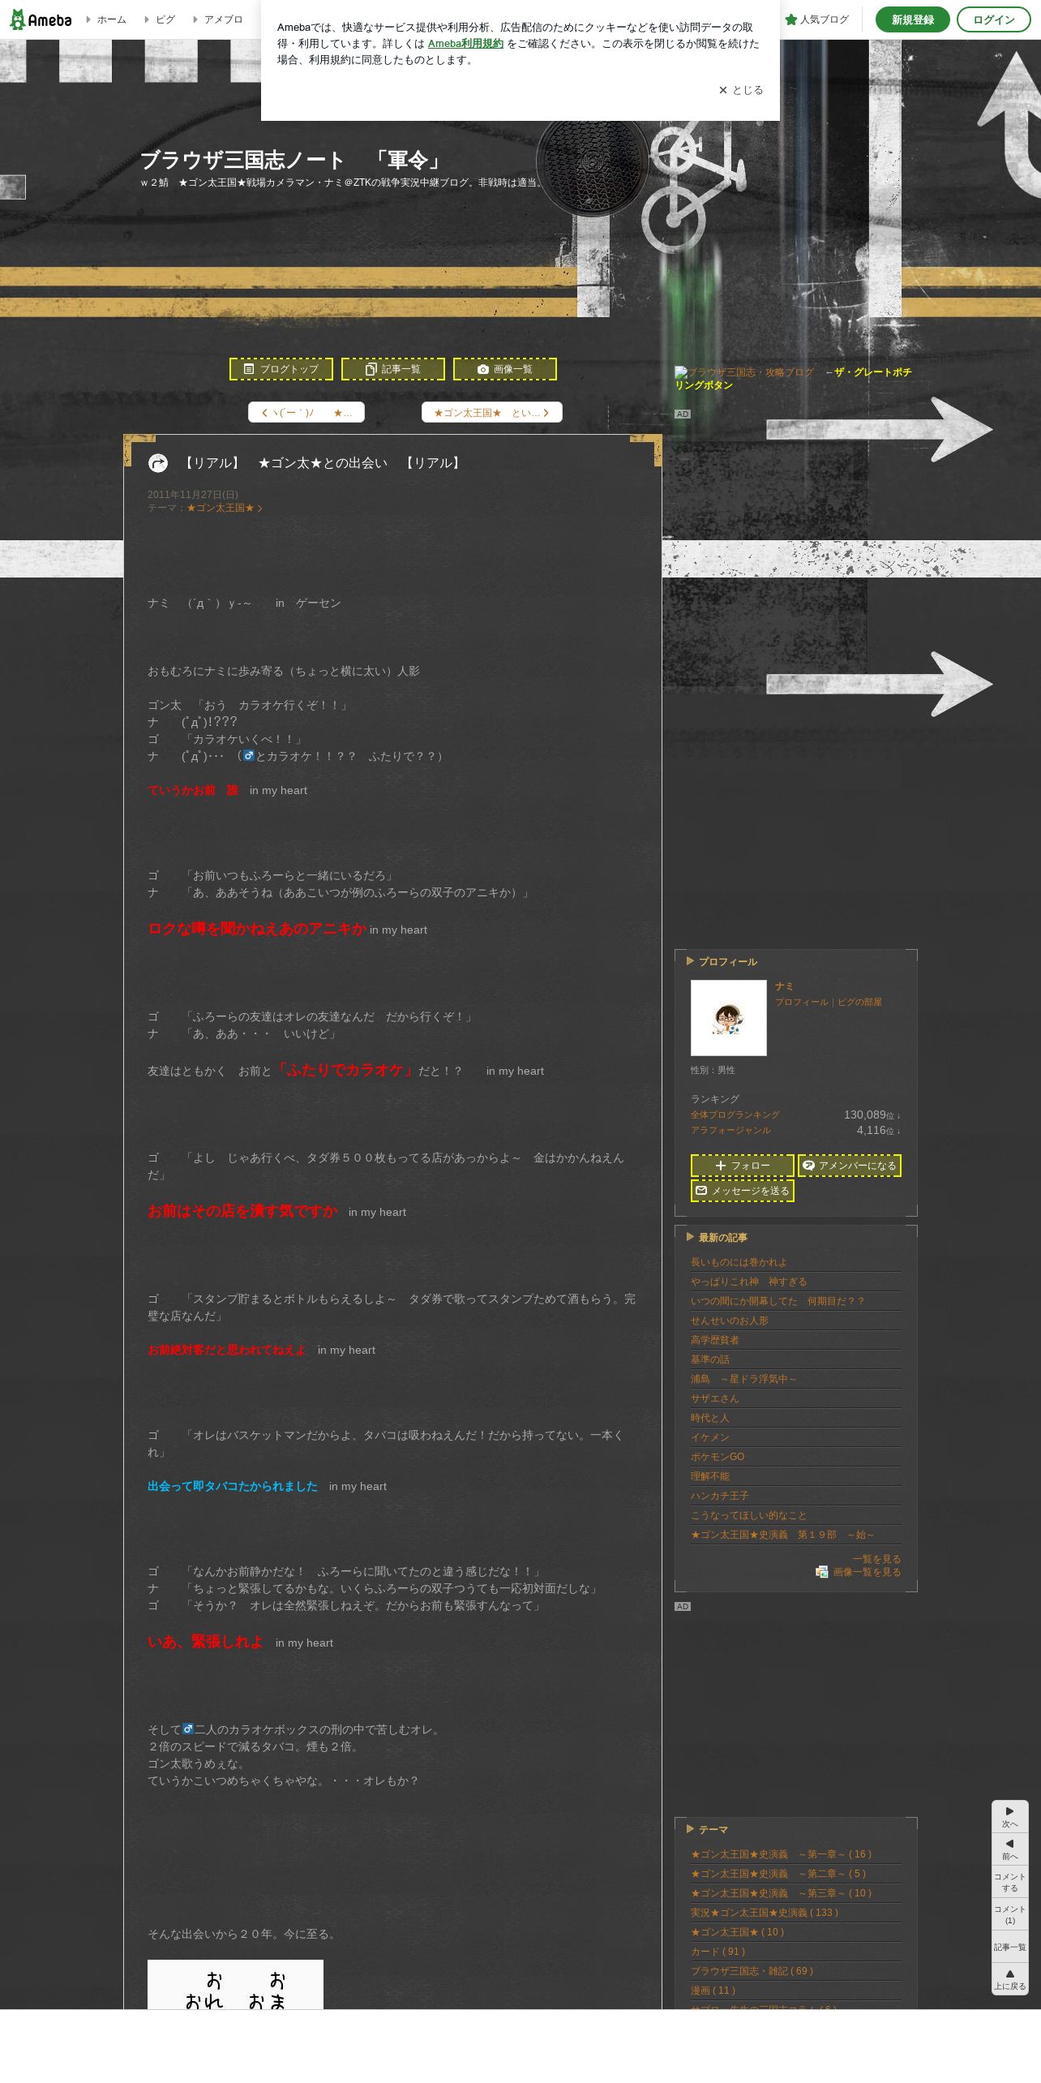The width and height of the screenshot is (1041, 2083).
Task: Select the ブログトップ tab
Action: click(281, 369)
